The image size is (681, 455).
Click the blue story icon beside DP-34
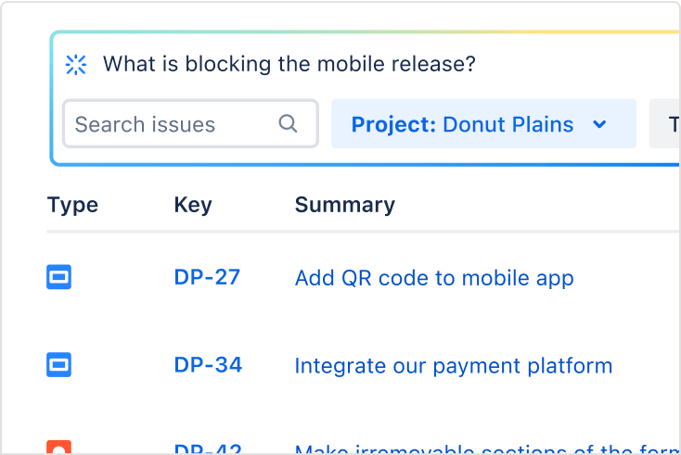point(59,365)
